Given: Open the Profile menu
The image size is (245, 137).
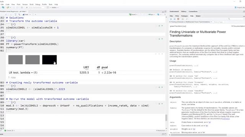Looking at the screenshot, I should 44,5.
